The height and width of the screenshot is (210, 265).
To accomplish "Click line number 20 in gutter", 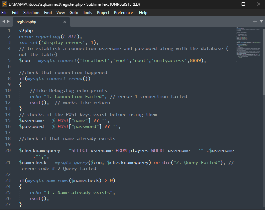I will [8, 150].
